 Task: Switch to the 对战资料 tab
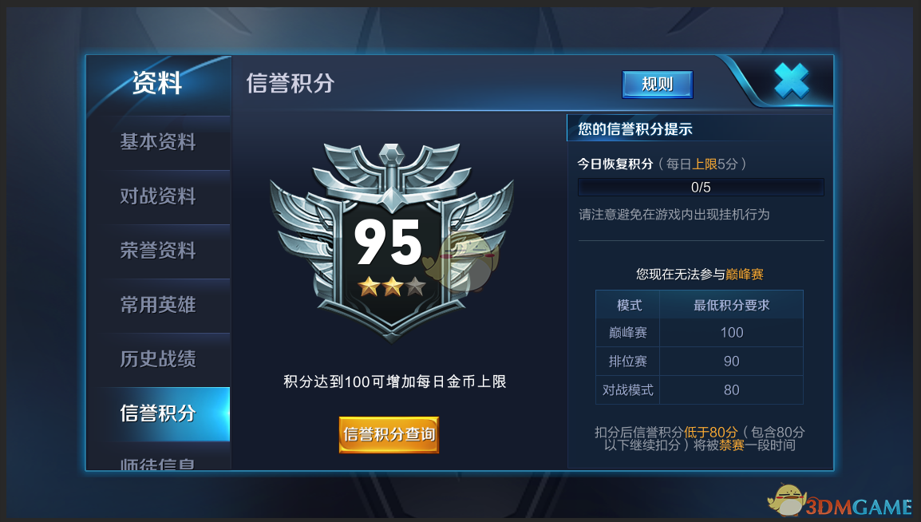[x=158, y=196]
